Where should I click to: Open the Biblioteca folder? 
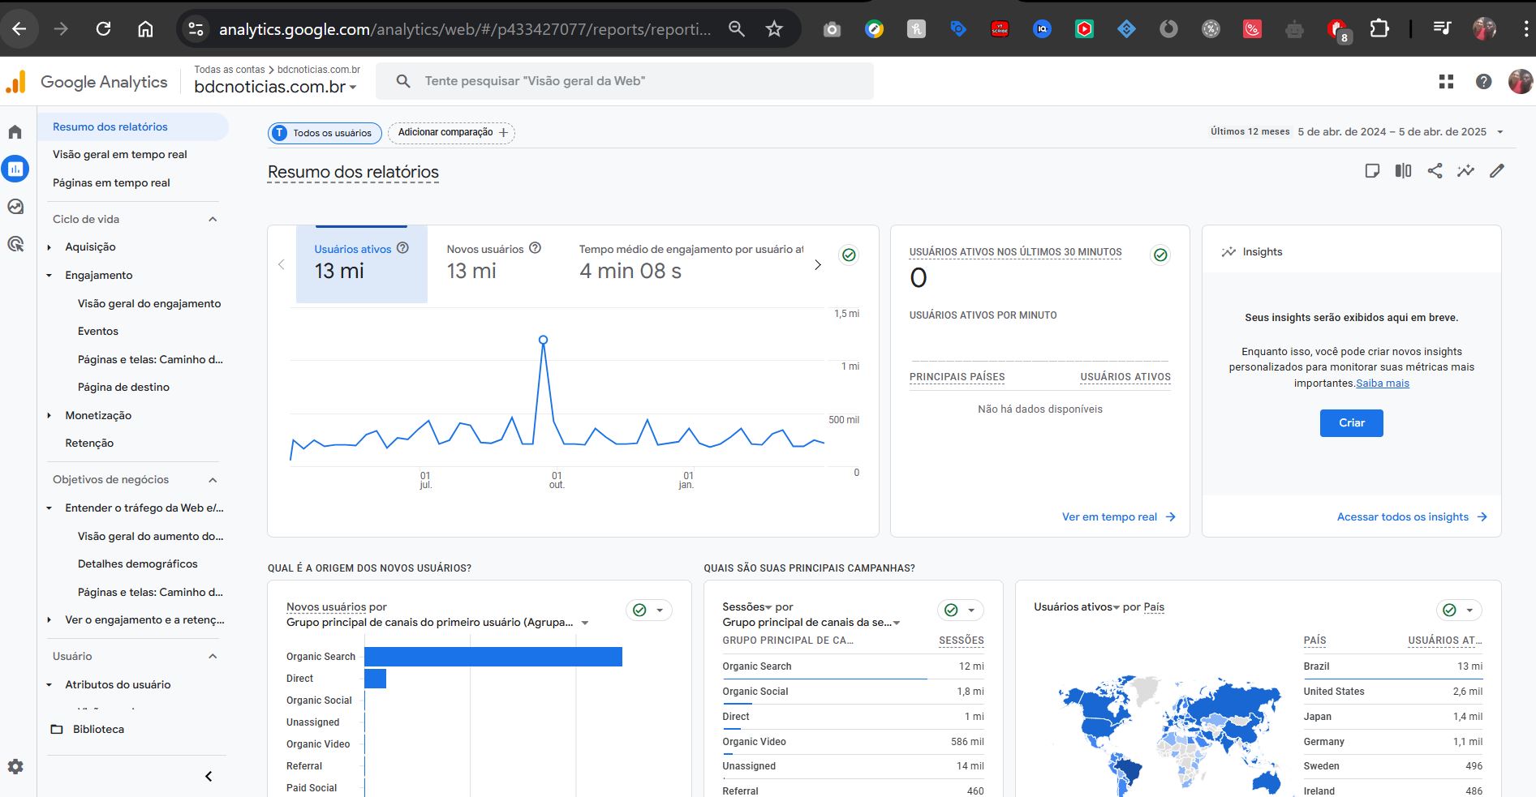(88, 729)
